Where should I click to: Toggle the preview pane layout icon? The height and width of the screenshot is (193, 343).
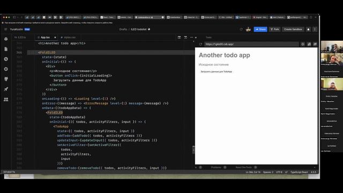tap(185, 38)
